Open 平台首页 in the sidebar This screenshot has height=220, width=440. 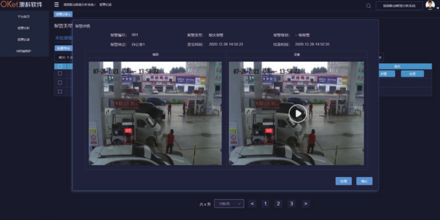coord(24,16)
